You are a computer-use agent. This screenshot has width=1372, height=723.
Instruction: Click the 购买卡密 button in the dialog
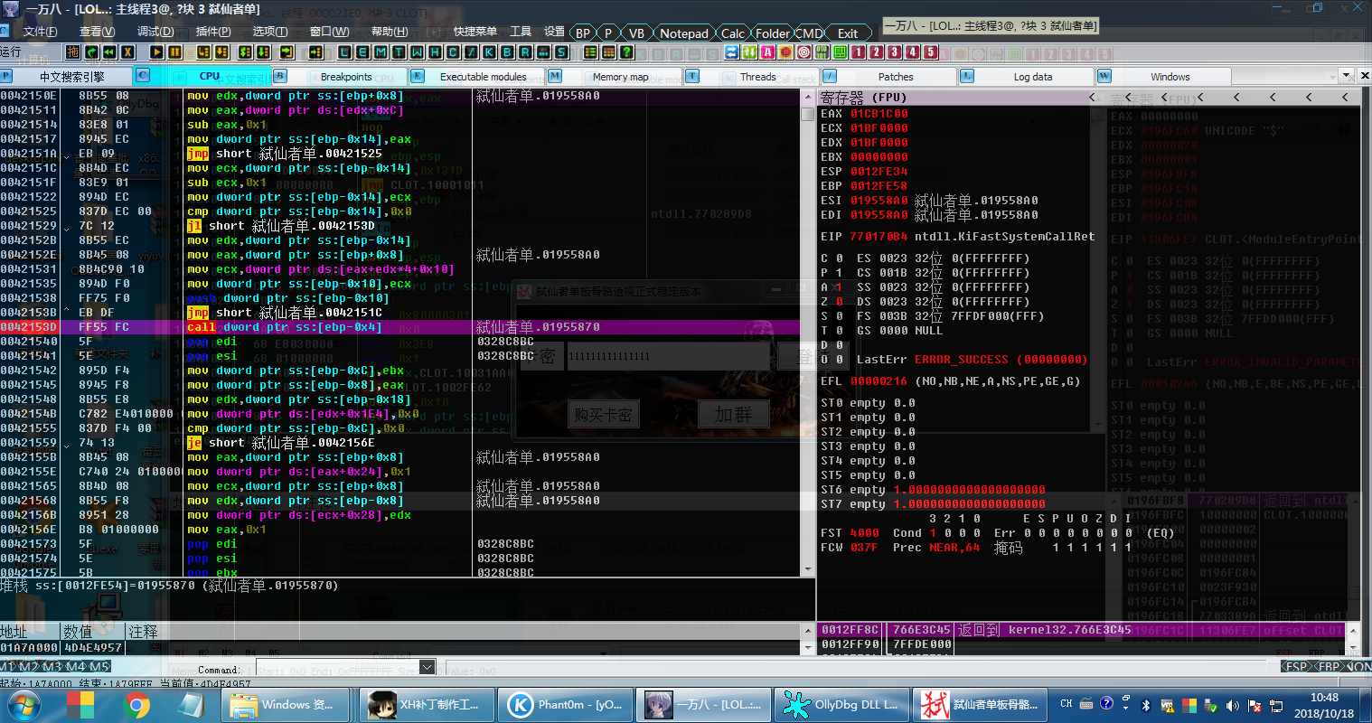click(604, 414)
